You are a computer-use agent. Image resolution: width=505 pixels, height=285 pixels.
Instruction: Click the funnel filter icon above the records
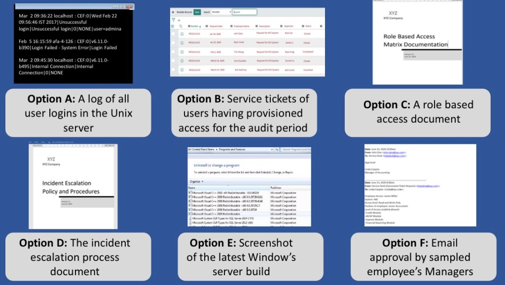(x=173, y=20)
